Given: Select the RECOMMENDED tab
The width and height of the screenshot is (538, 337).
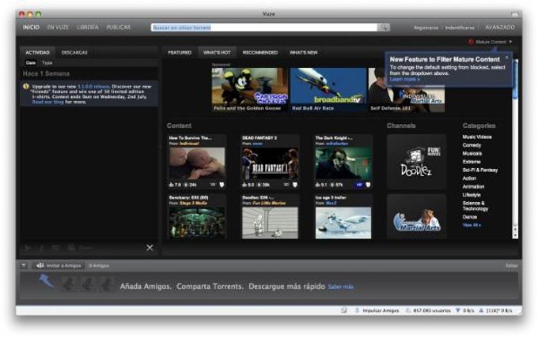Looking at the screenshot, I should (x=260, y=52).
